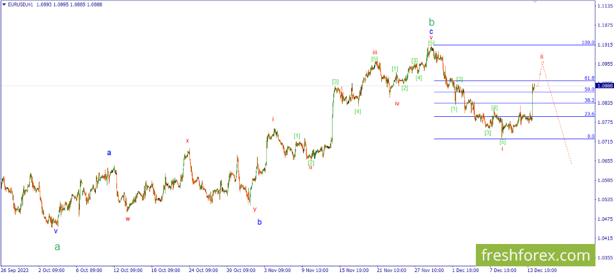
Task: Click the 15 Nov 10:00 date label
Action: [354, 270]
